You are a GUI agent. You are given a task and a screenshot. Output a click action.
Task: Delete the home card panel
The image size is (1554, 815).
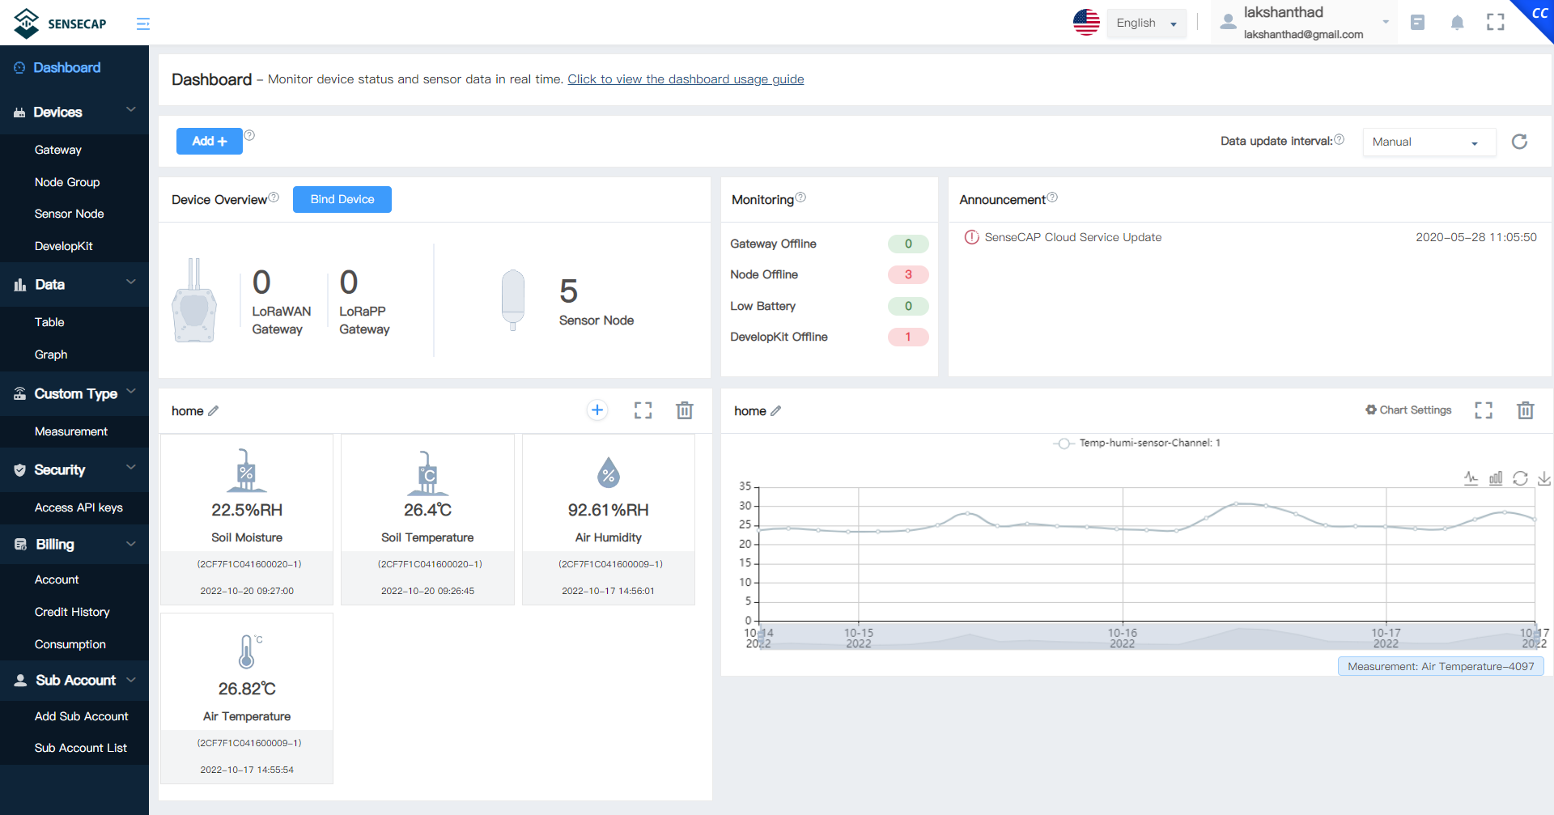685,410
